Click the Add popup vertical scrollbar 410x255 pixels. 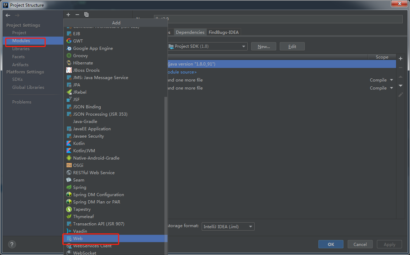pos(165,175)
